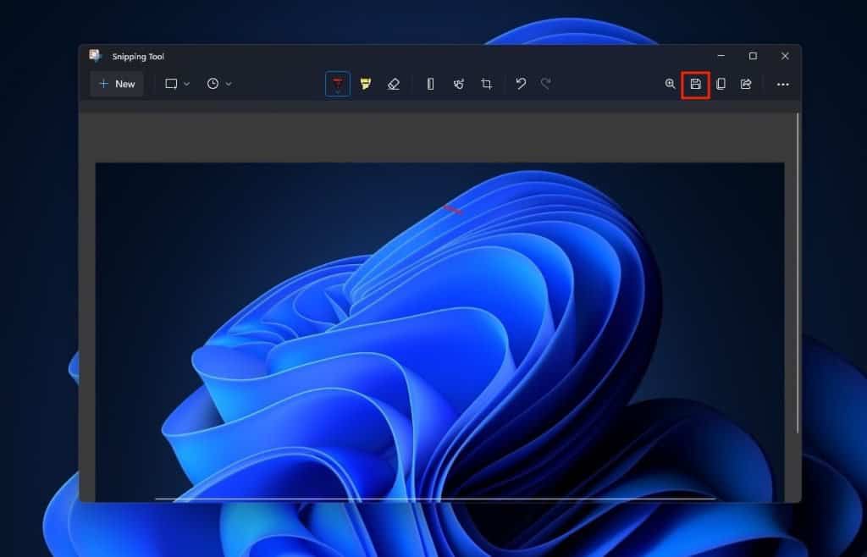Activate the Eraser tool
The image size is (867, 557).
point(393,84)
